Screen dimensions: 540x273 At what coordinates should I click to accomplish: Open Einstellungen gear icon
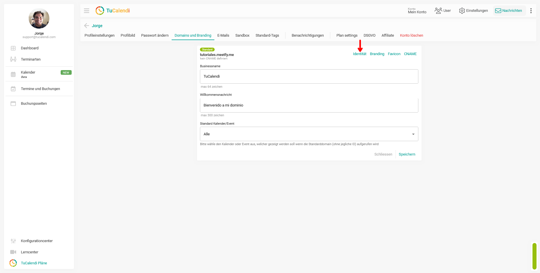tap(462, 11)
